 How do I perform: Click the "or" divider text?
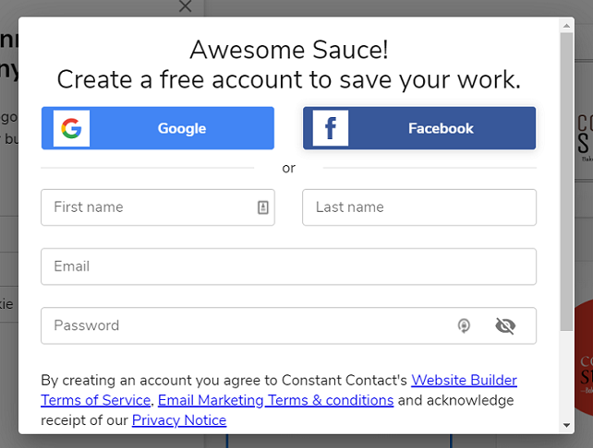pos(288,168)
